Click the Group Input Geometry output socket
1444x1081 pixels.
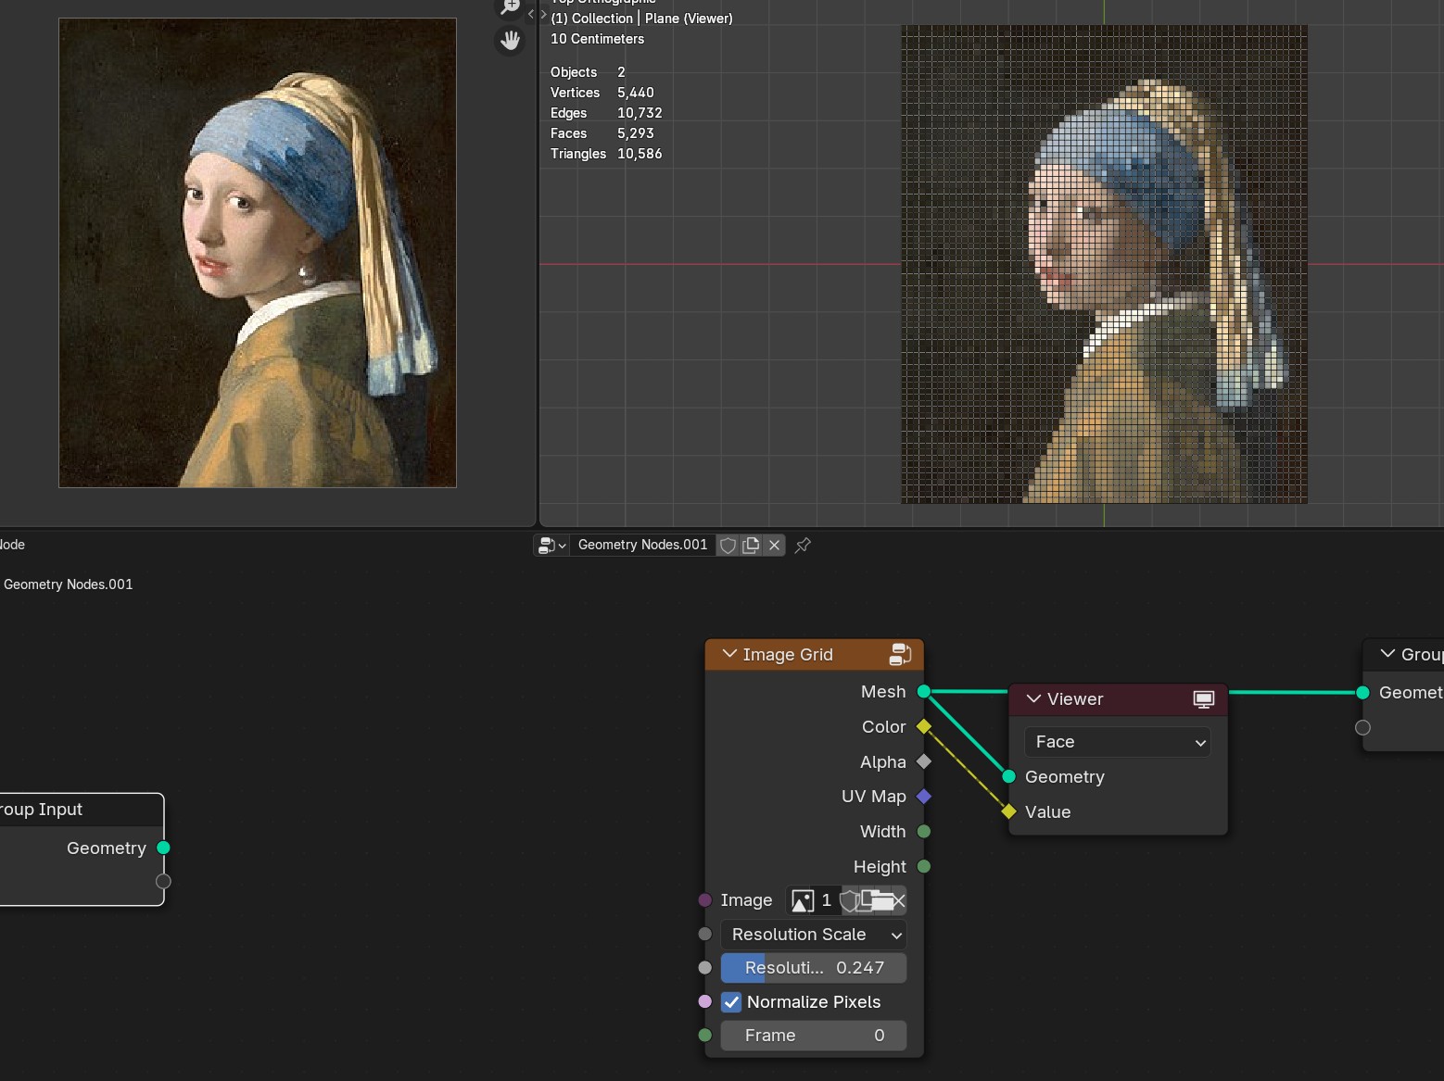[164, 848]
